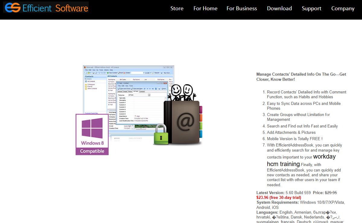Click the Windows 8 Compatible badge

(92, 134)
